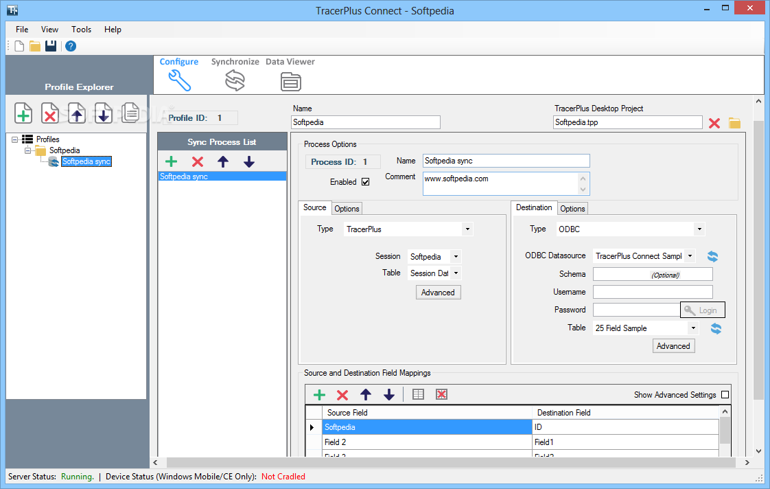
Task: Open the Session dropdown
Action: pyautogui.click(x=456, y=257)
